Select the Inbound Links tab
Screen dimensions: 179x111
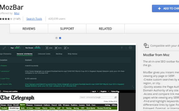pyautogui.click(x=44, y=54)
